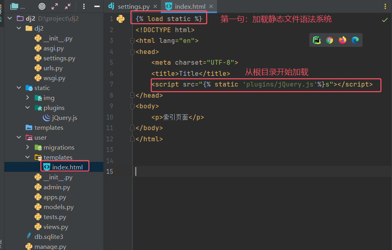Viewport: 392px width, 250px height.
Task: Fold the html tag on line 3
Action: [133, 40]
